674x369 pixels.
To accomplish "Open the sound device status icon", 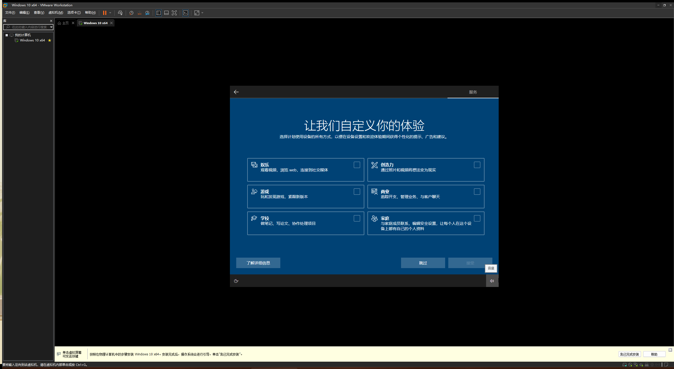I will pyautogui.click(x=641, y=365).
